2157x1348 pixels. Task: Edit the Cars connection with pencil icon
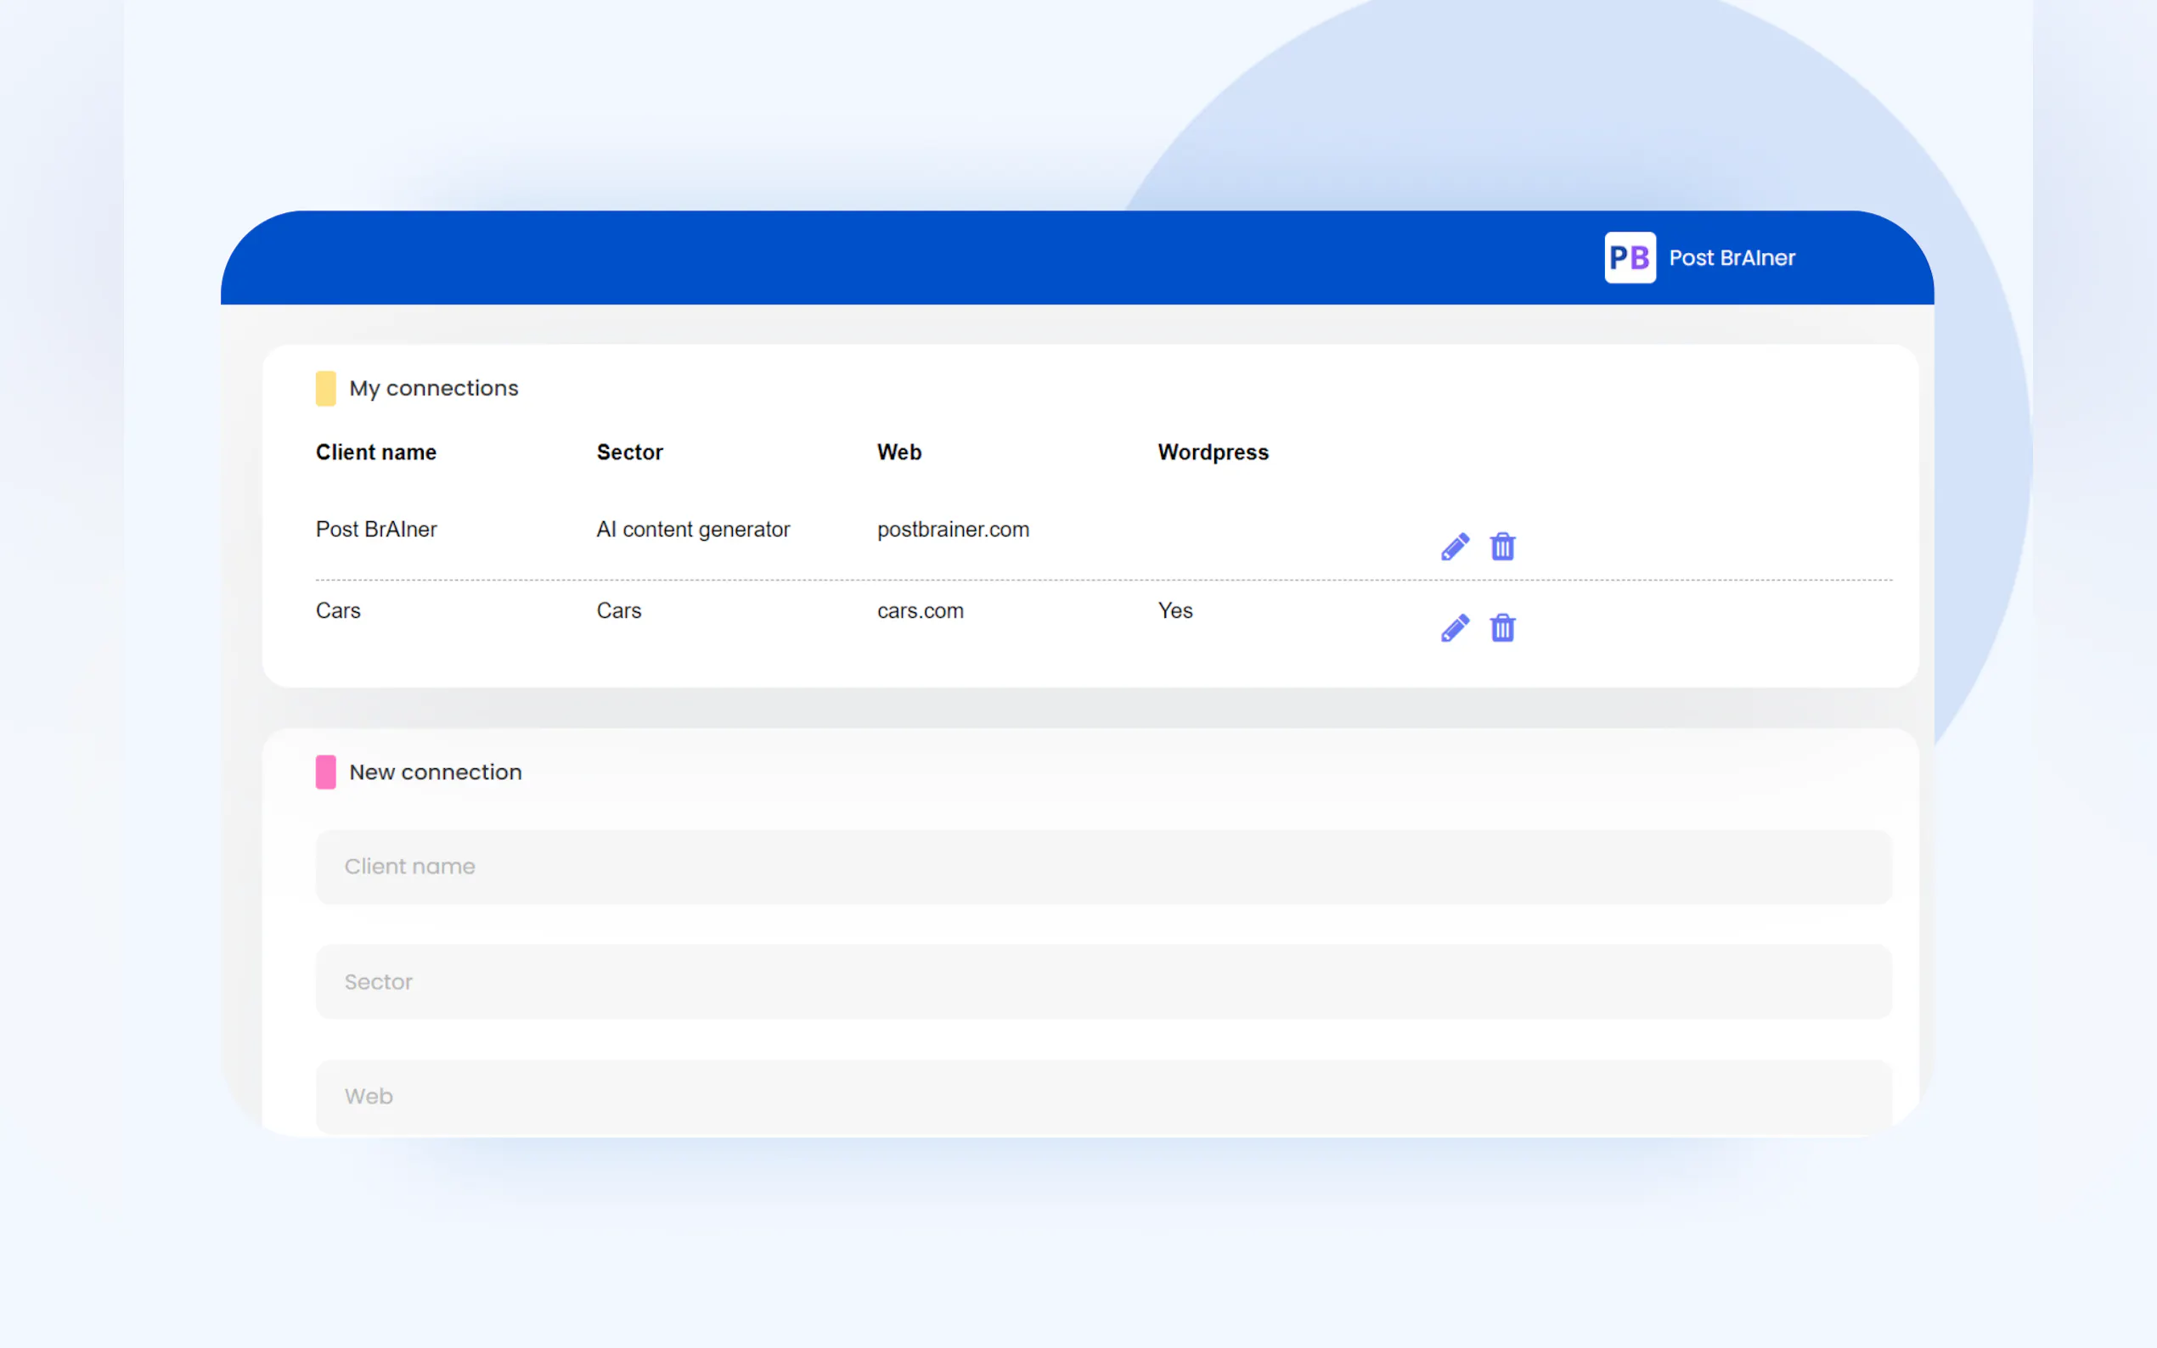pyautogui.click(x=1455, y=627)
